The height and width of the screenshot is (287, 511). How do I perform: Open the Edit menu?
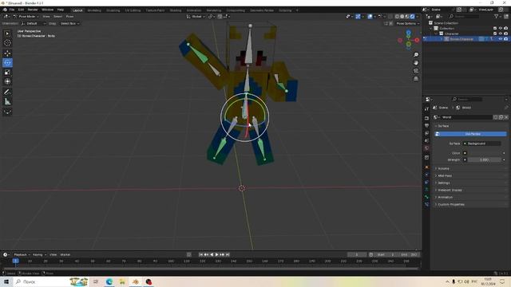21,10
